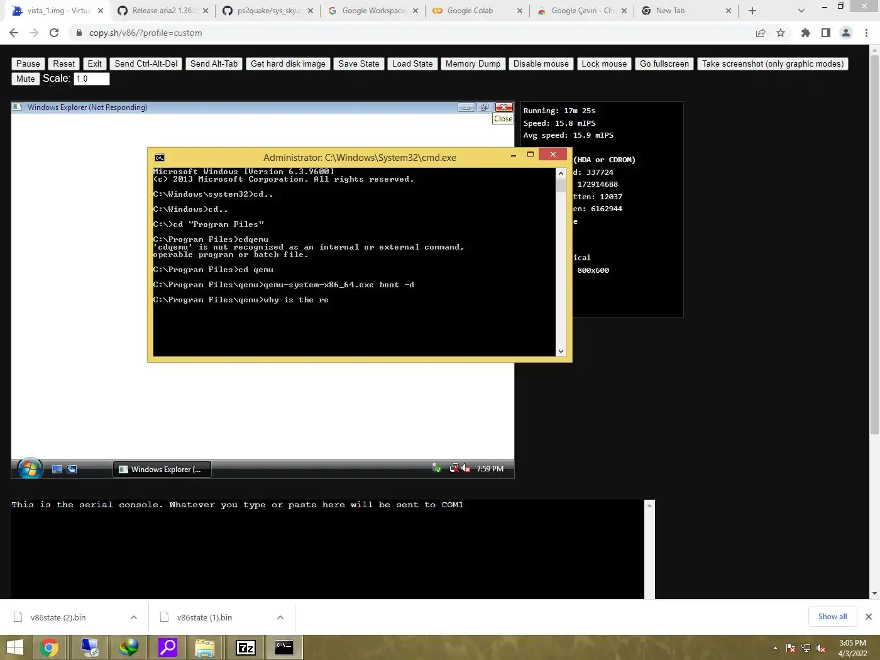Click Show all downloads
Image resolution: width=880 pixels, height=660 pixels.
coord(832,617)
